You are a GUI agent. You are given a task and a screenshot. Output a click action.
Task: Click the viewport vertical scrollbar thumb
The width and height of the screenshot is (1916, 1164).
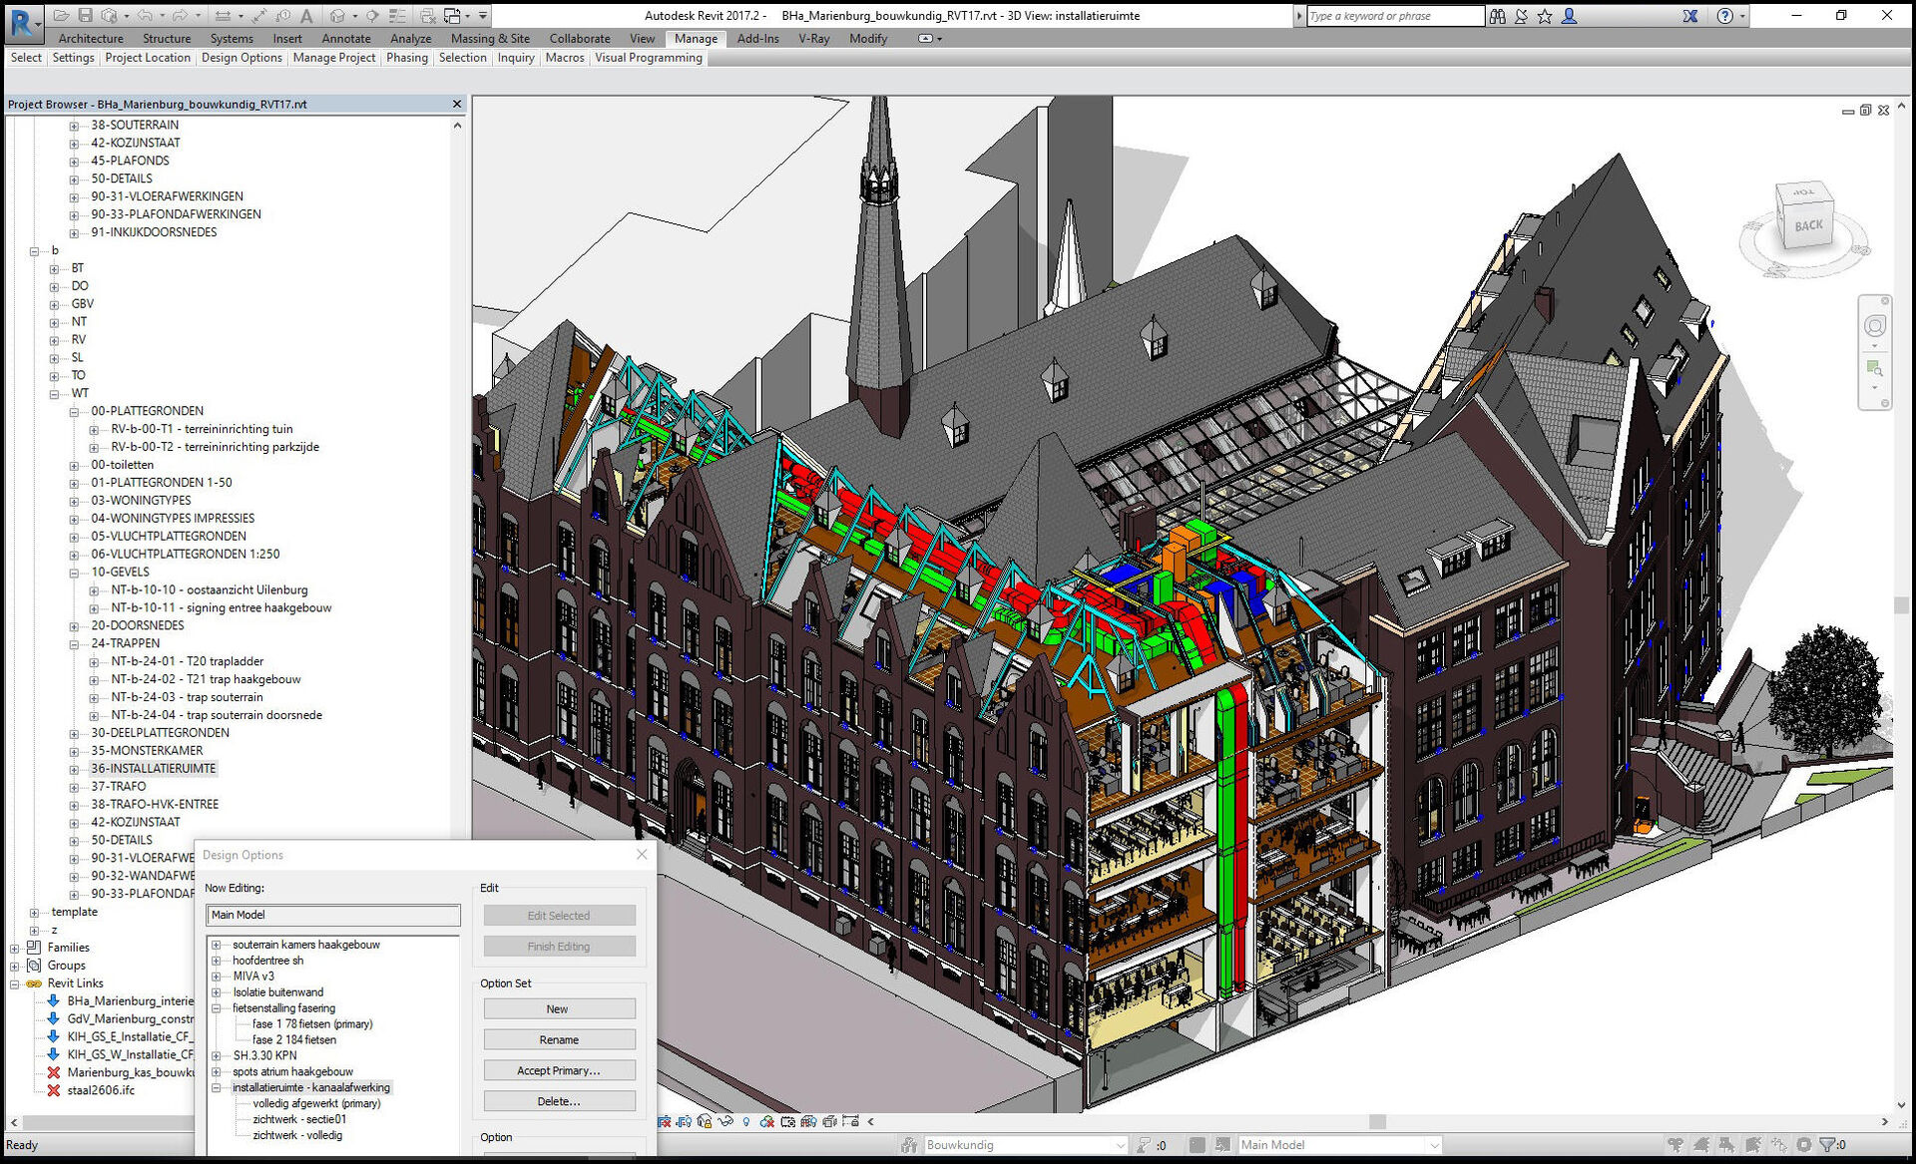pos(1902,605)
